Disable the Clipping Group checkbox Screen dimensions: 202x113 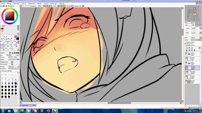pos(185,44)
